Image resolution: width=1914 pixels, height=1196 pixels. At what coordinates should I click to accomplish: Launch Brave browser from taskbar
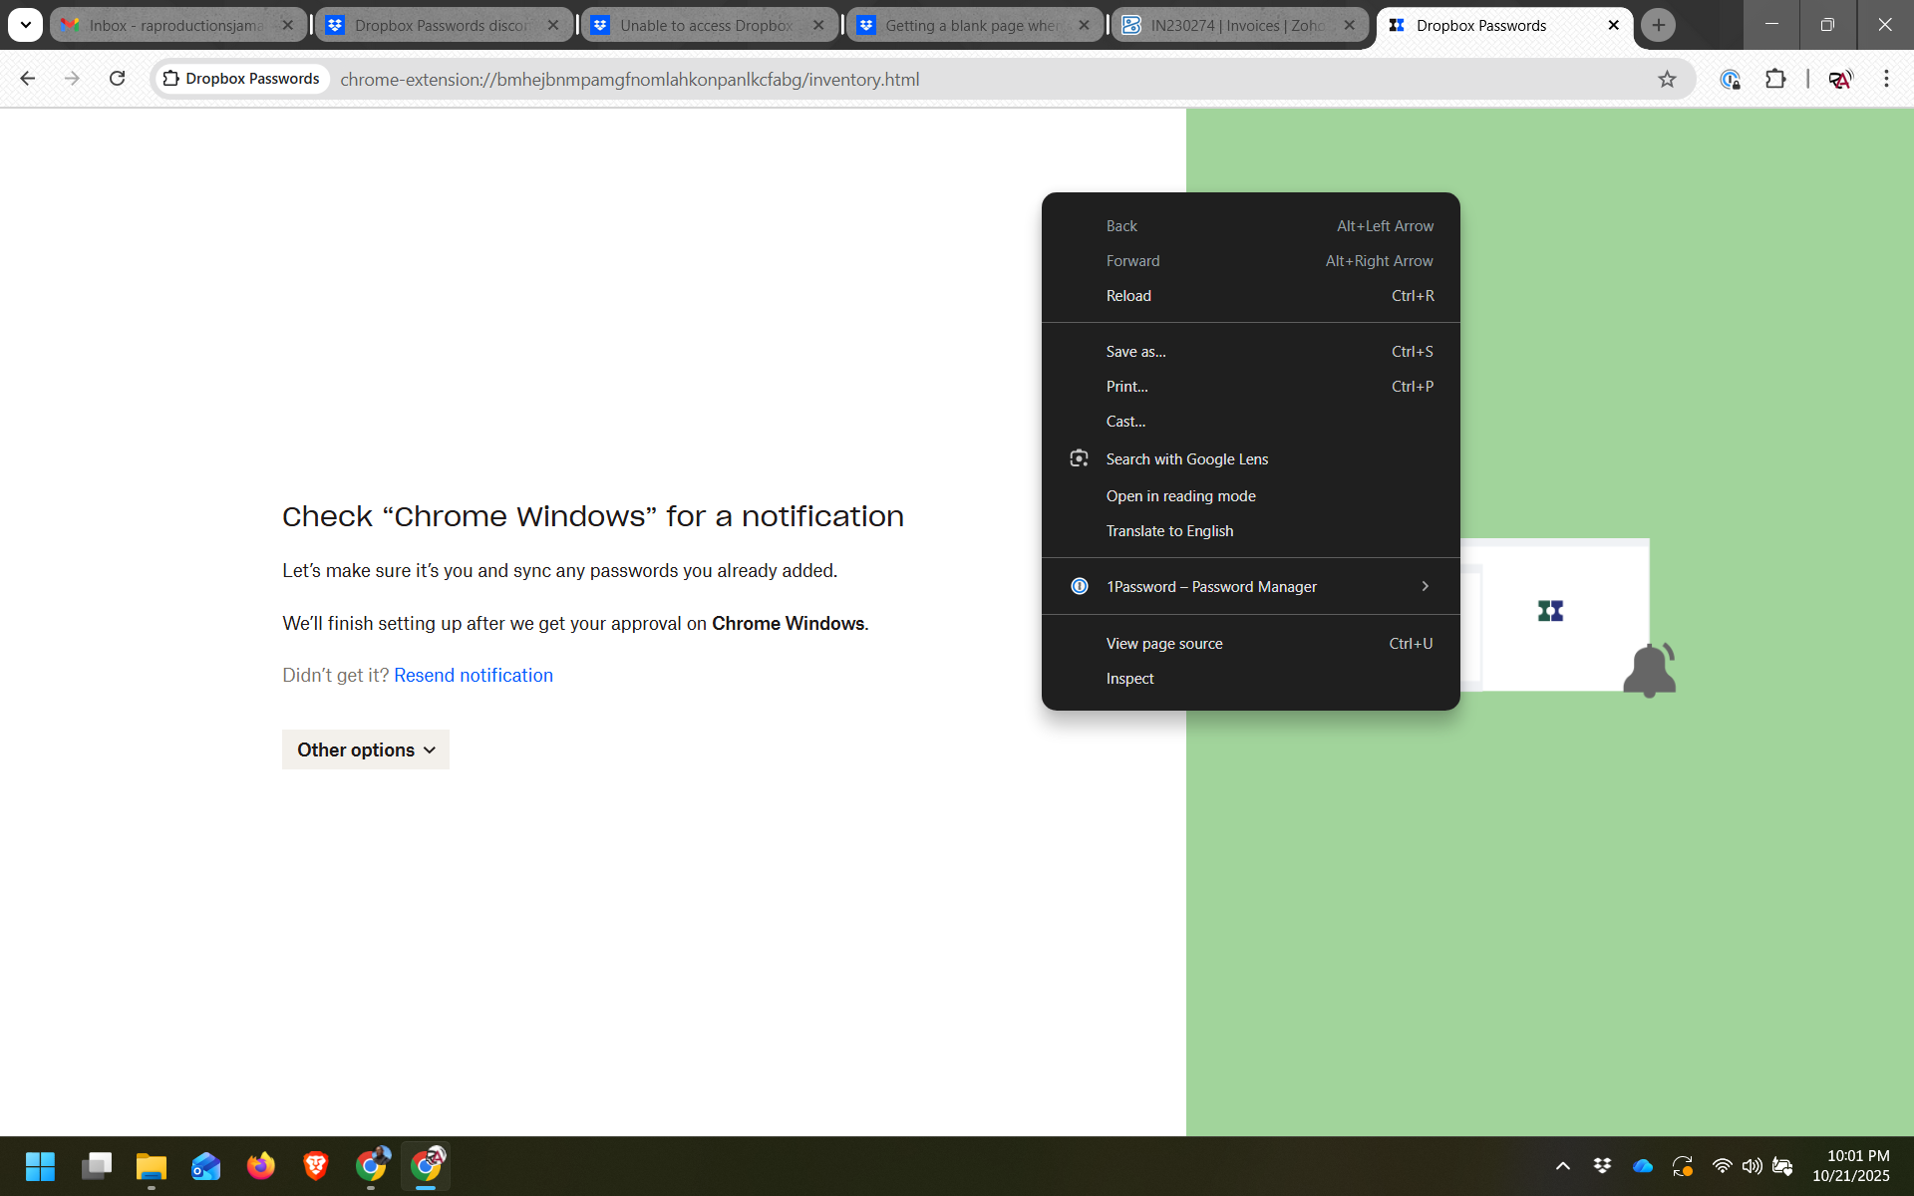coord(315,1165)
